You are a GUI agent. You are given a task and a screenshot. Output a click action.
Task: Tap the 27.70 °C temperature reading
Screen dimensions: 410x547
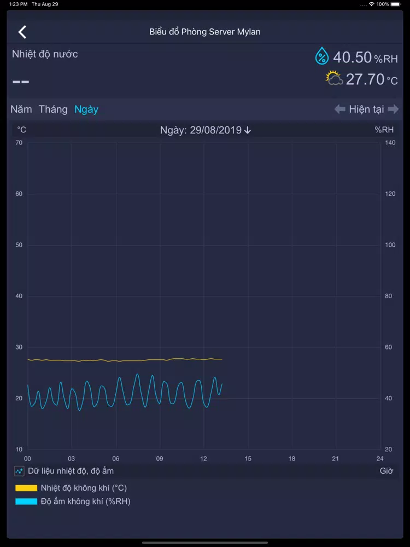tap(372, 79)
